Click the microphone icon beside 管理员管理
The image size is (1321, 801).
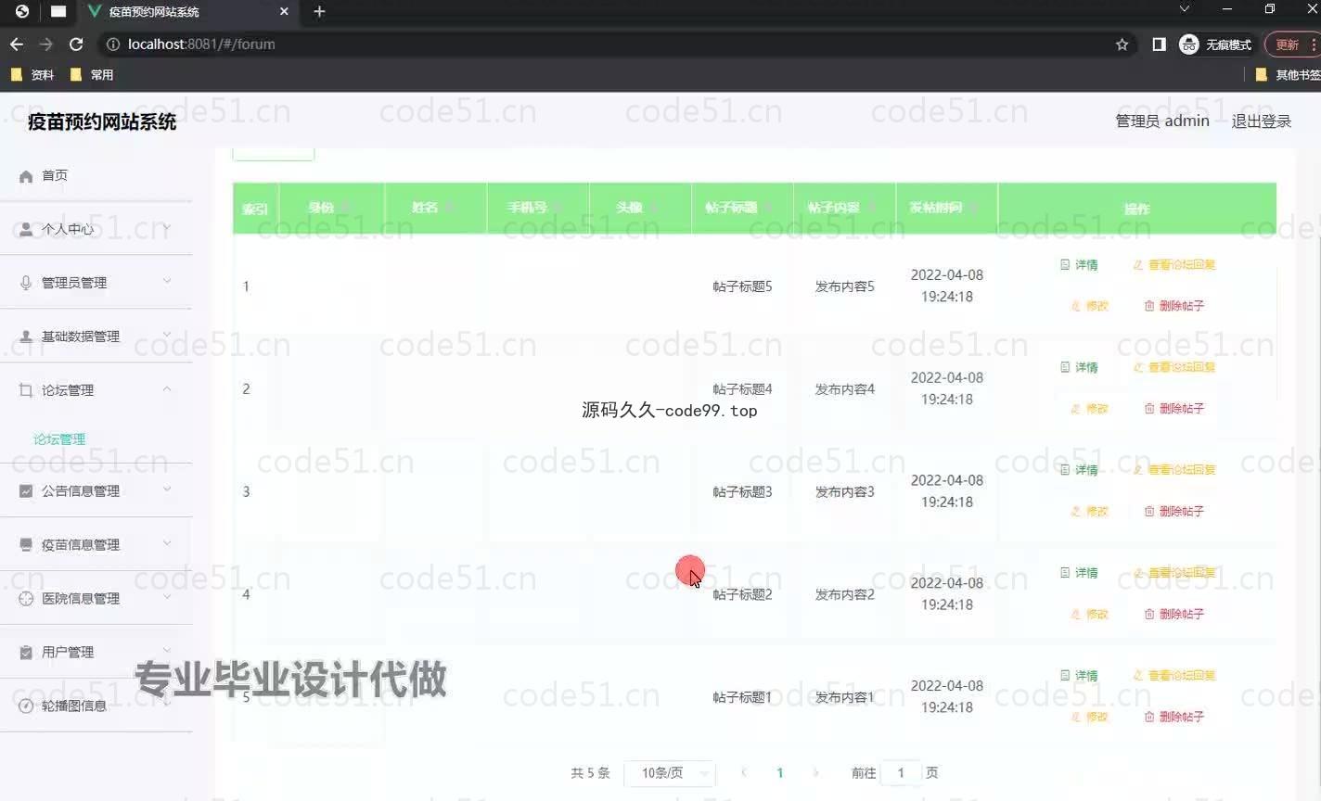26,283
